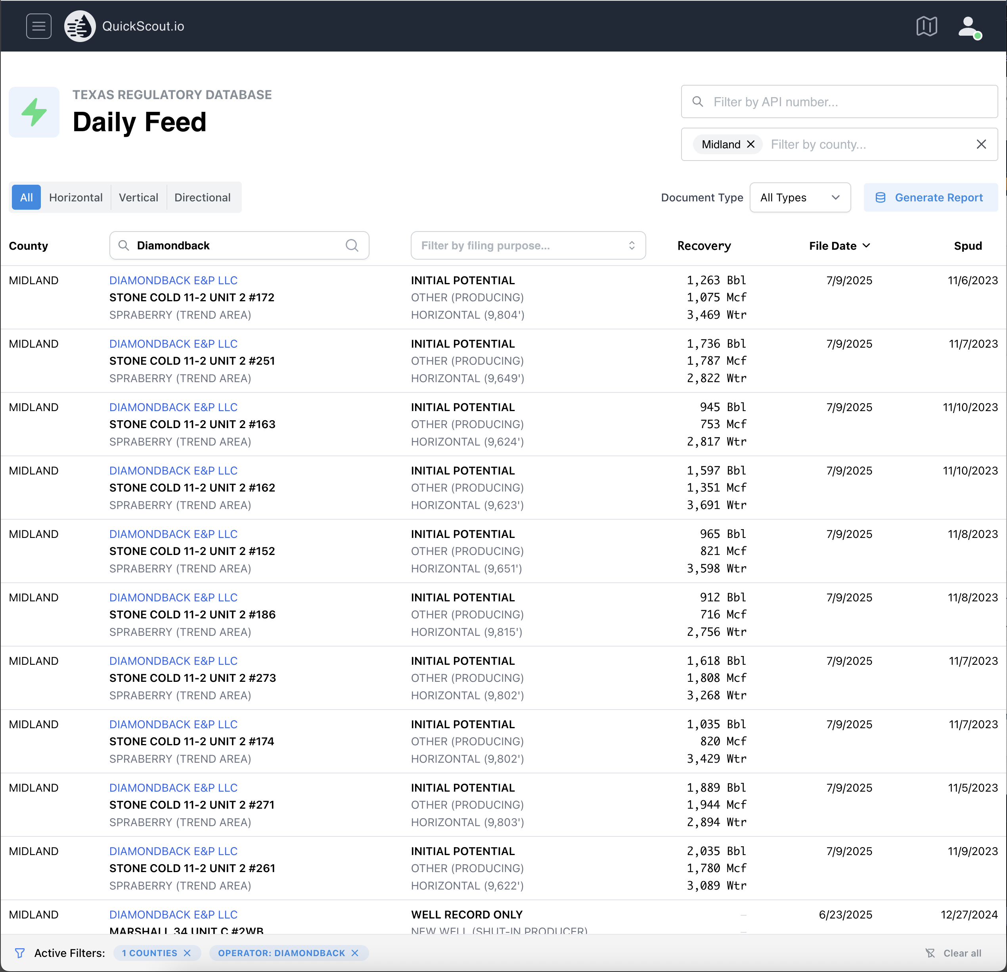The image size is (1007, 972).
Task: Click the Daily Feed heading
Action: [x=139, y=122]
